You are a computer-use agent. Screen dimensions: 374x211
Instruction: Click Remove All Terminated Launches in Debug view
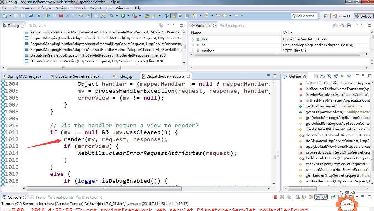[x=161, y=25]
